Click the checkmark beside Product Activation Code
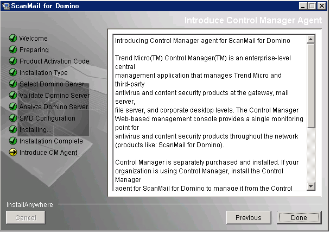 pos(13,61)
